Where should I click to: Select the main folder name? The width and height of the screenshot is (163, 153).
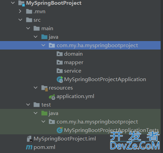click(47, 28)
